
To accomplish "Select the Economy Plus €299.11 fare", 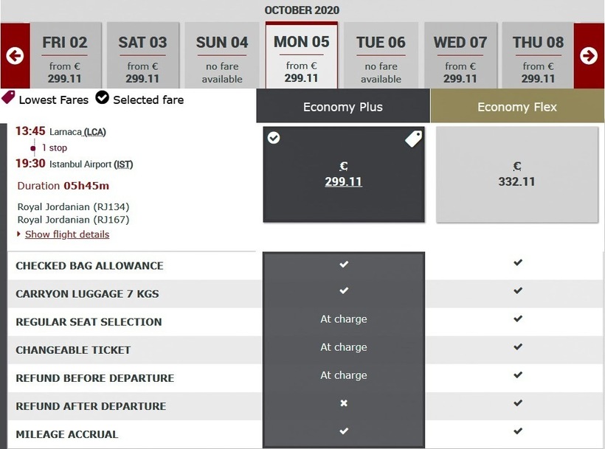I will (344, 175).
